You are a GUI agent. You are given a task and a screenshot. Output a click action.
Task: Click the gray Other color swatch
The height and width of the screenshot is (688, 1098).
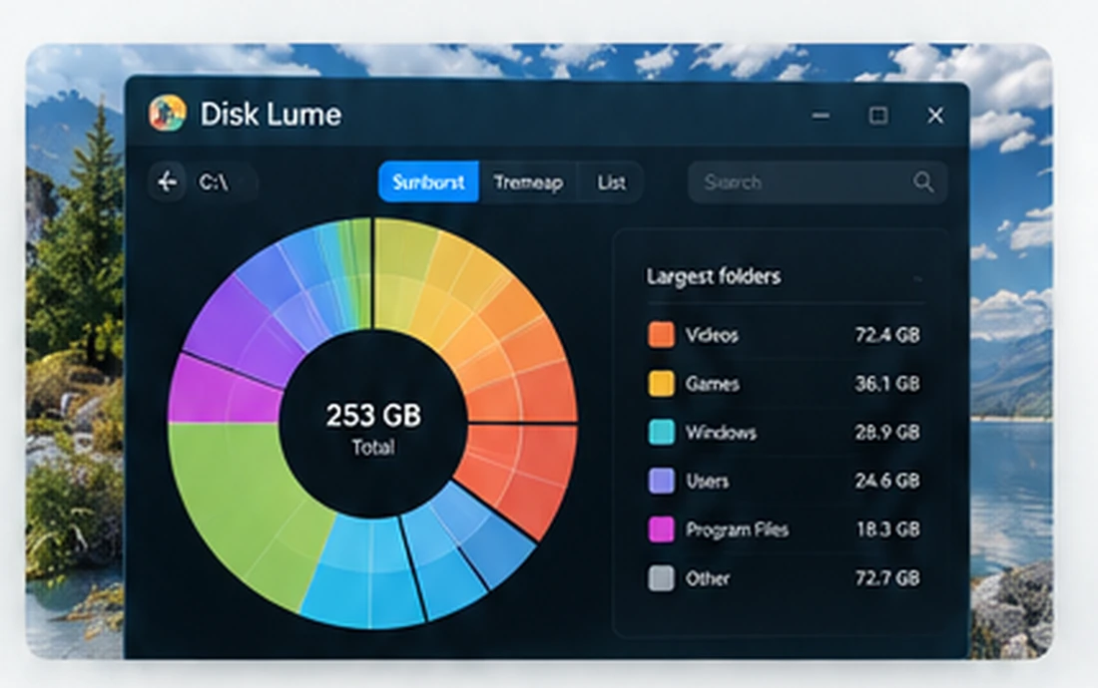[661, 578]
